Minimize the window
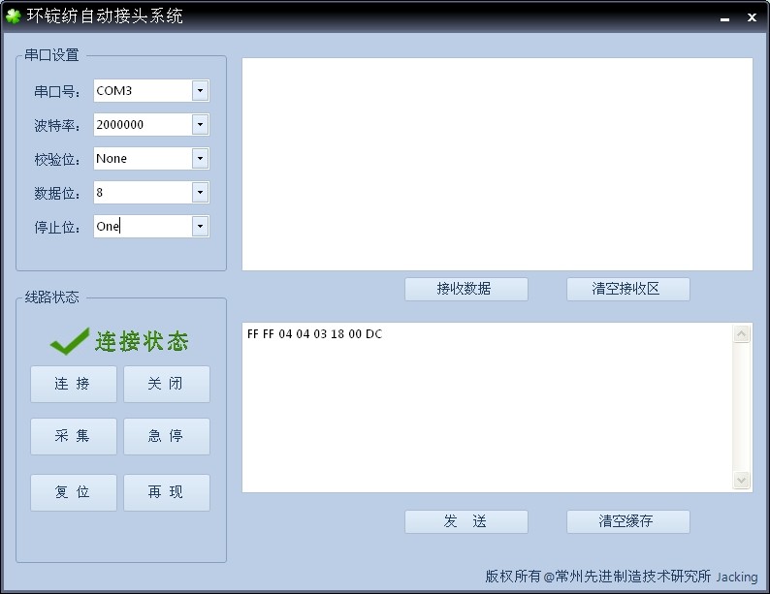770x594 pixels. tap(724, 17)
